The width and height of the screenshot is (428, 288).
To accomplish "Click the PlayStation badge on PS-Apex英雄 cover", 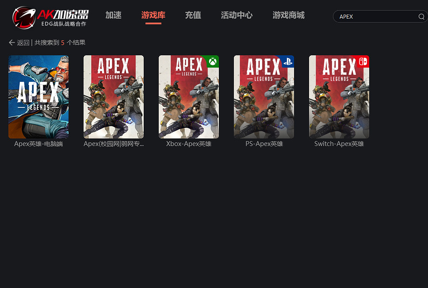I will [288, 61].
